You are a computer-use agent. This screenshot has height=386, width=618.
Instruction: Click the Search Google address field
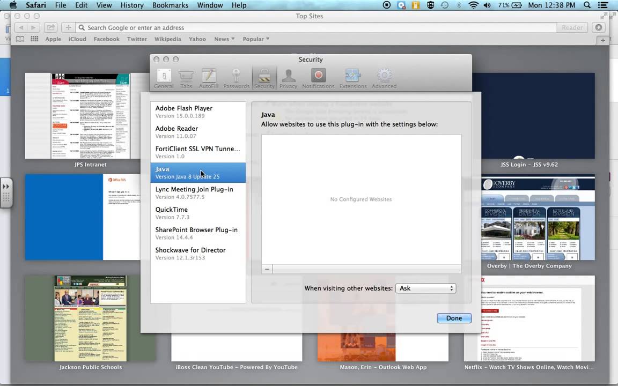click(x=315, y=27)
